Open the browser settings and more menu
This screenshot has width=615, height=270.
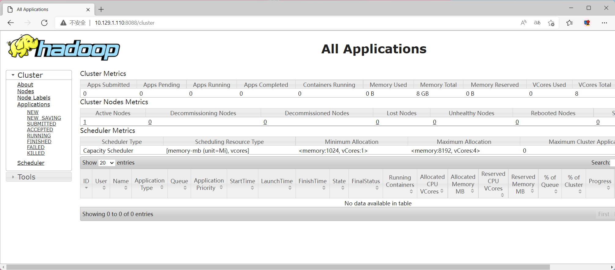pyautogui.click(x=604, y=23)
